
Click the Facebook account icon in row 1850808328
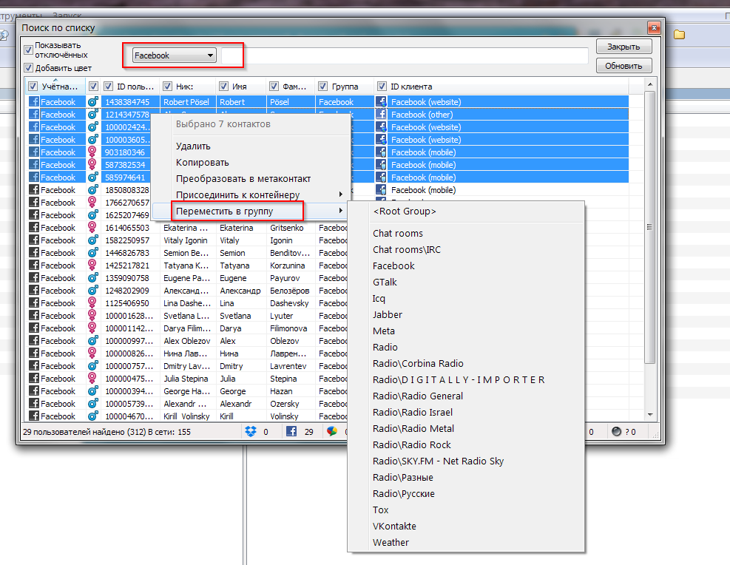tap(34, 189)
